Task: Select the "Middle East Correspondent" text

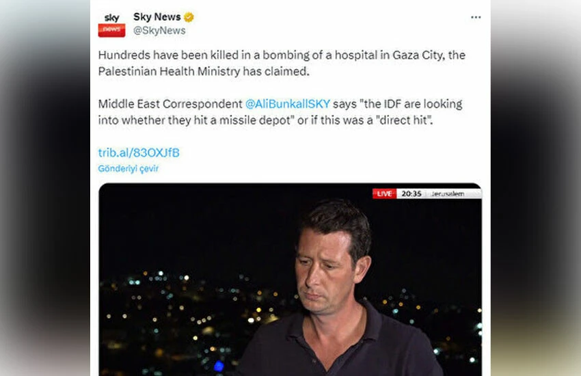Action: tap(170, 104)
